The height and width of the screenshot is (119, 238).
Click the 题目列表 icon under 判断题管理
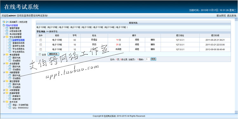pos(10,75)
